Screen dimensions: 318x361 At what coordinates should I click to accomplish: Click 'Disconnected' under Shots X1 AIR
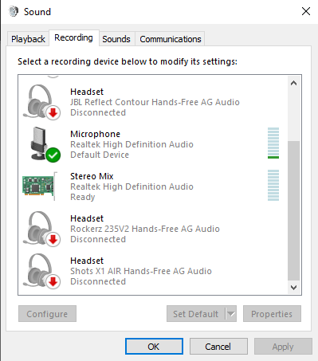tap(98, 281)
